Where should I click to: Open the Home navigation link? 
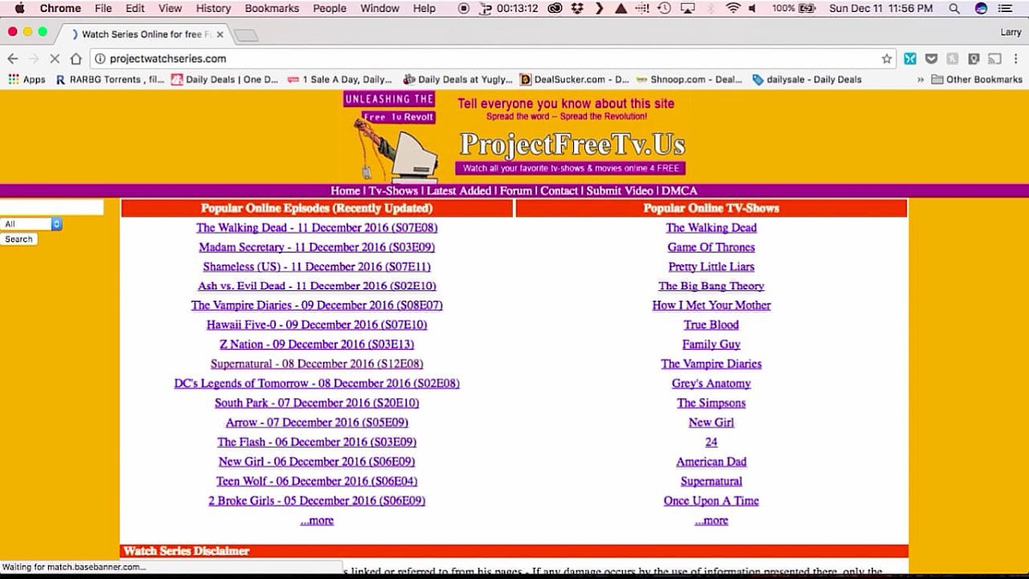(x=345, y=191)
